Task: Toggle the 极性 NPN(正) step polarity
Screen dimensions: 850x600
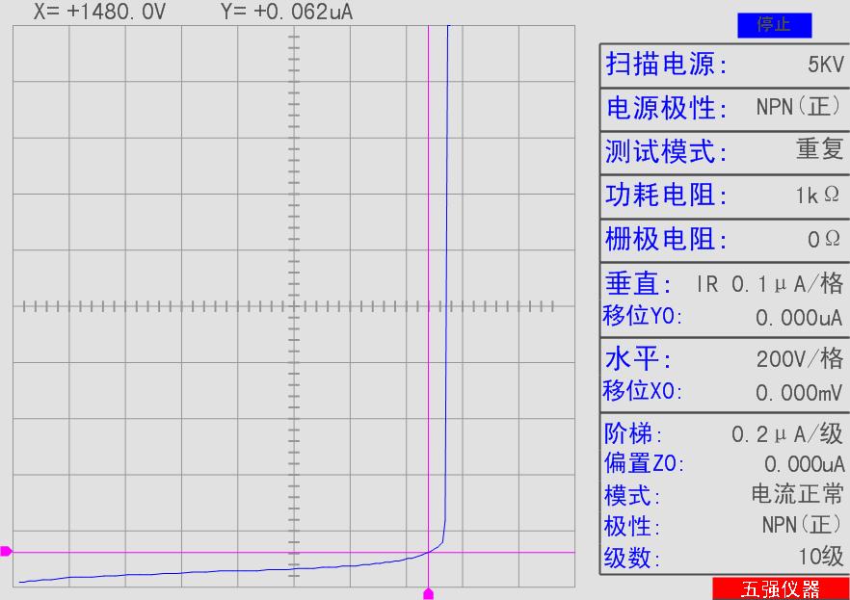Action: 724,526
